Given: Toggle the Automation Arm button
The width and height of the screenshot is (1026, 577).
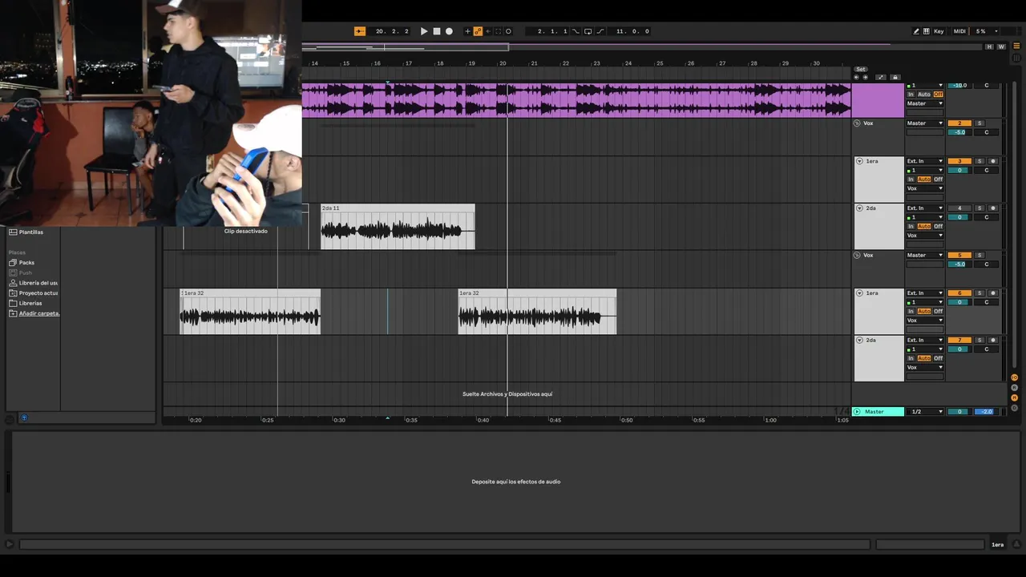Looking at the screenshot, I should click(x=479, y=31).
